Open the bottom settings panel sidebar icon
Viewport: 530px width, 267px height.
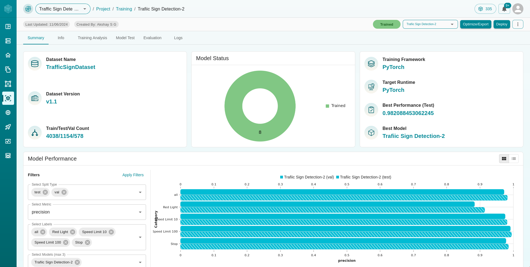(8, 156)
